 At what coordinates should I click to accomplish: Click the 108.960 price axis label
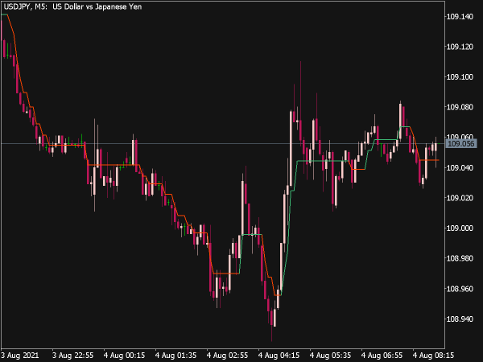tap(460, 289)
